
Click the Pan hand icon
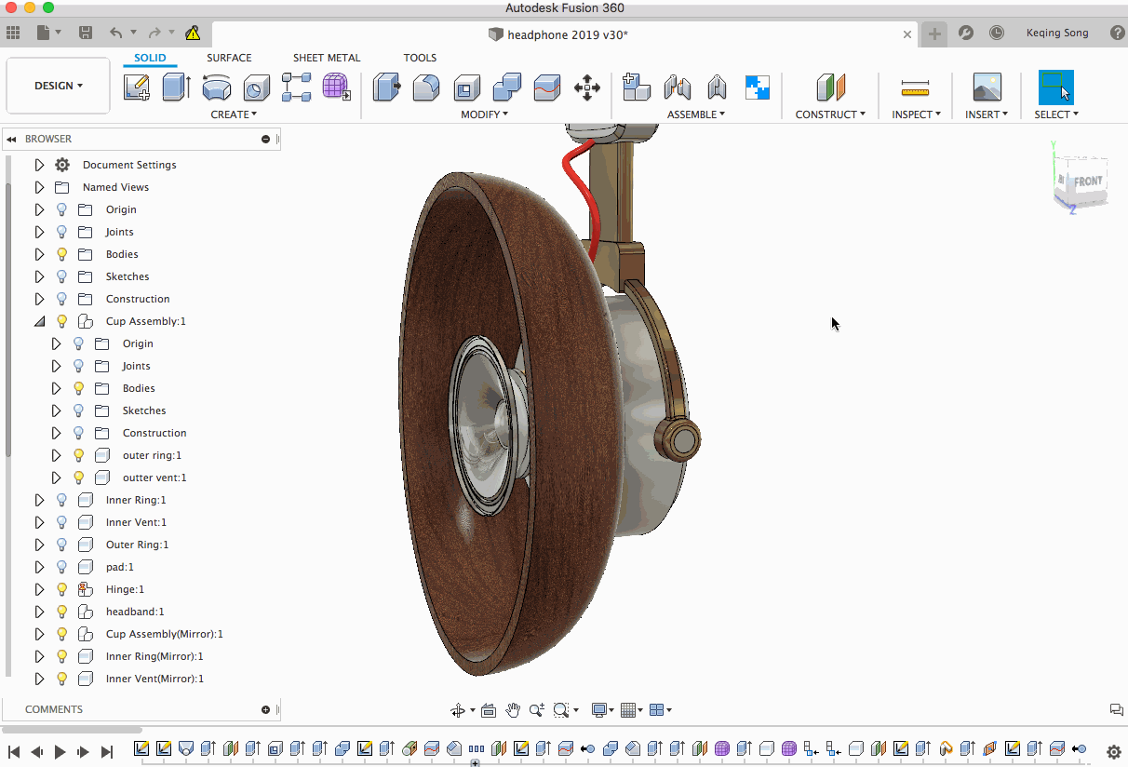[513, 710]
